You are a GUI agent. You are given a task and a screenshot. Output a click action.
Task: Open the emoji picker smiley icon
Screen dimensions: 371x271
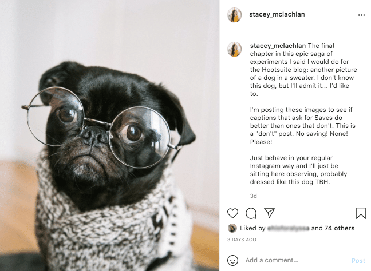tap(232, 260)
